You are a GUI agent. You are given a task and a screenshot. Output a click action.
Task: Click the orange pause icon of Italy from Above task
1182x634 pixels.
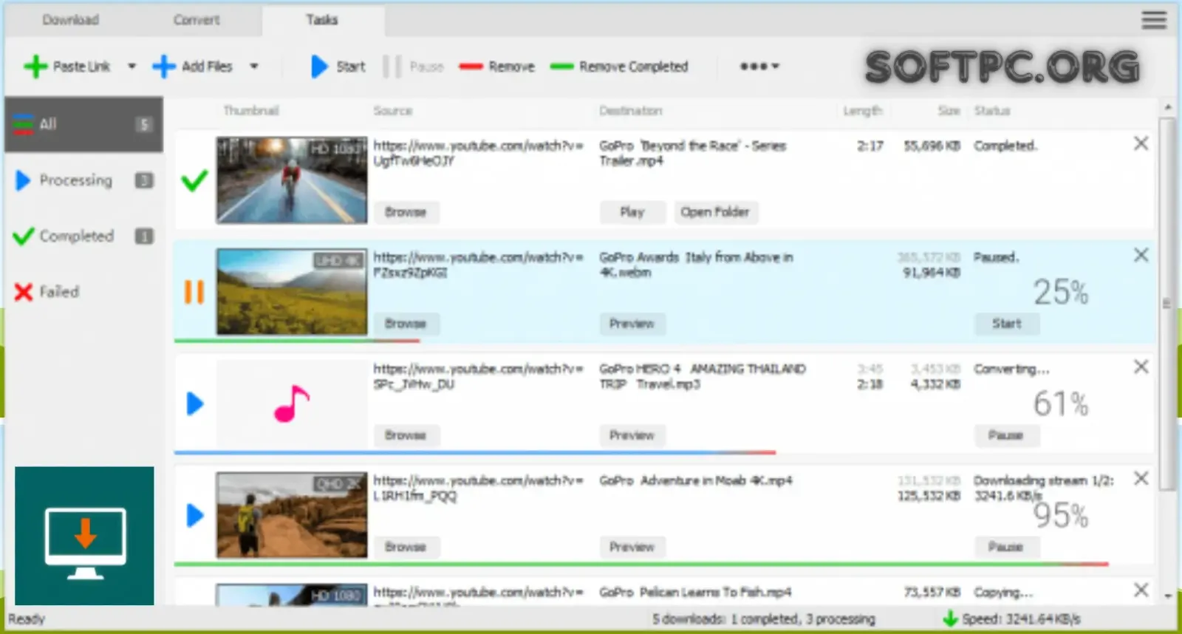(x=194, y=292)
